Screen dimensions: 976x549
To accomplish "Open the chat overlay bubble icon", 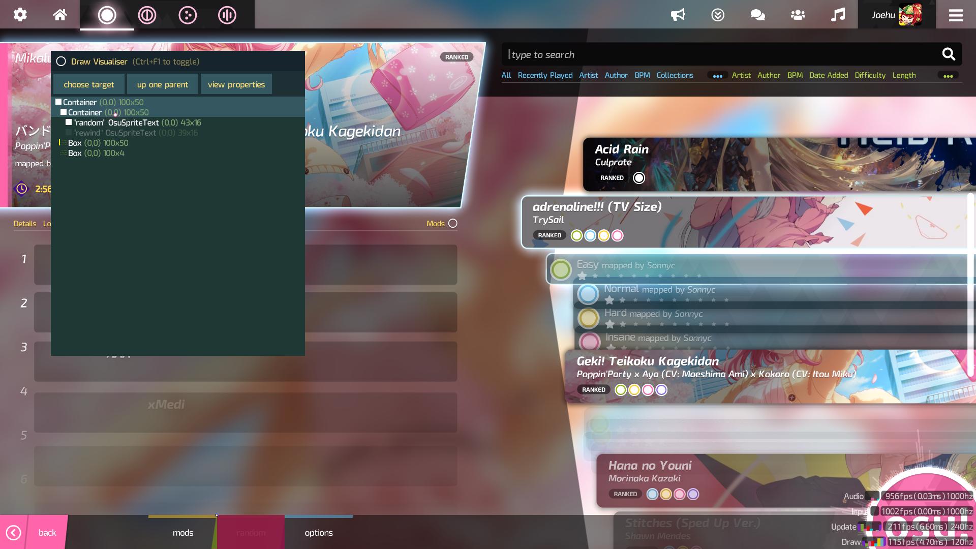I will point(757,15).
